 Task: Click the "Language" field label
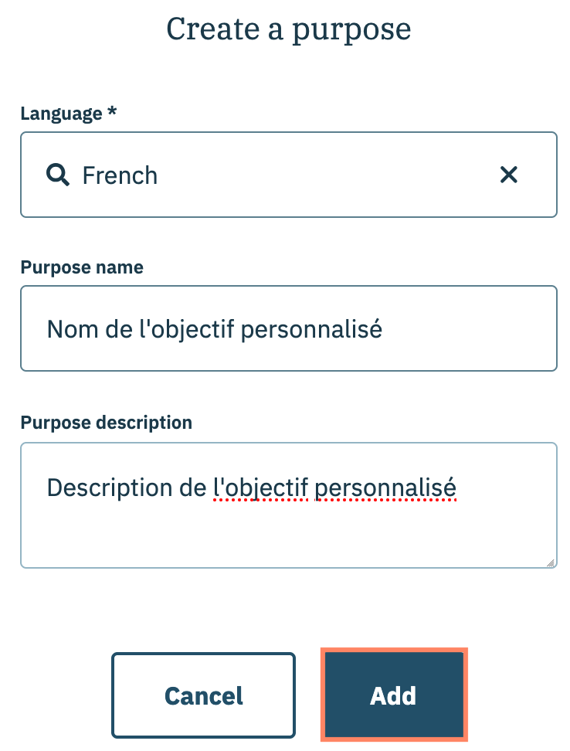pos(61,114)
